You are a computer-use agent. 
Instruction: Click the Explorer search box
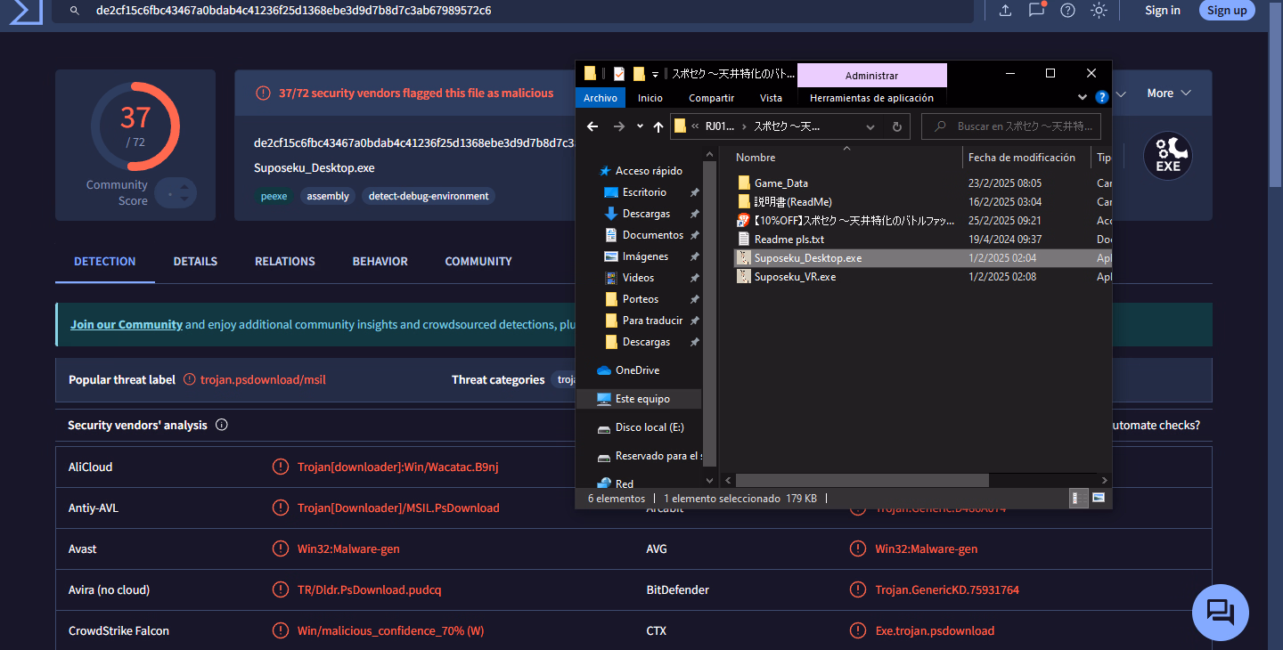click(x=1011, y=126)
